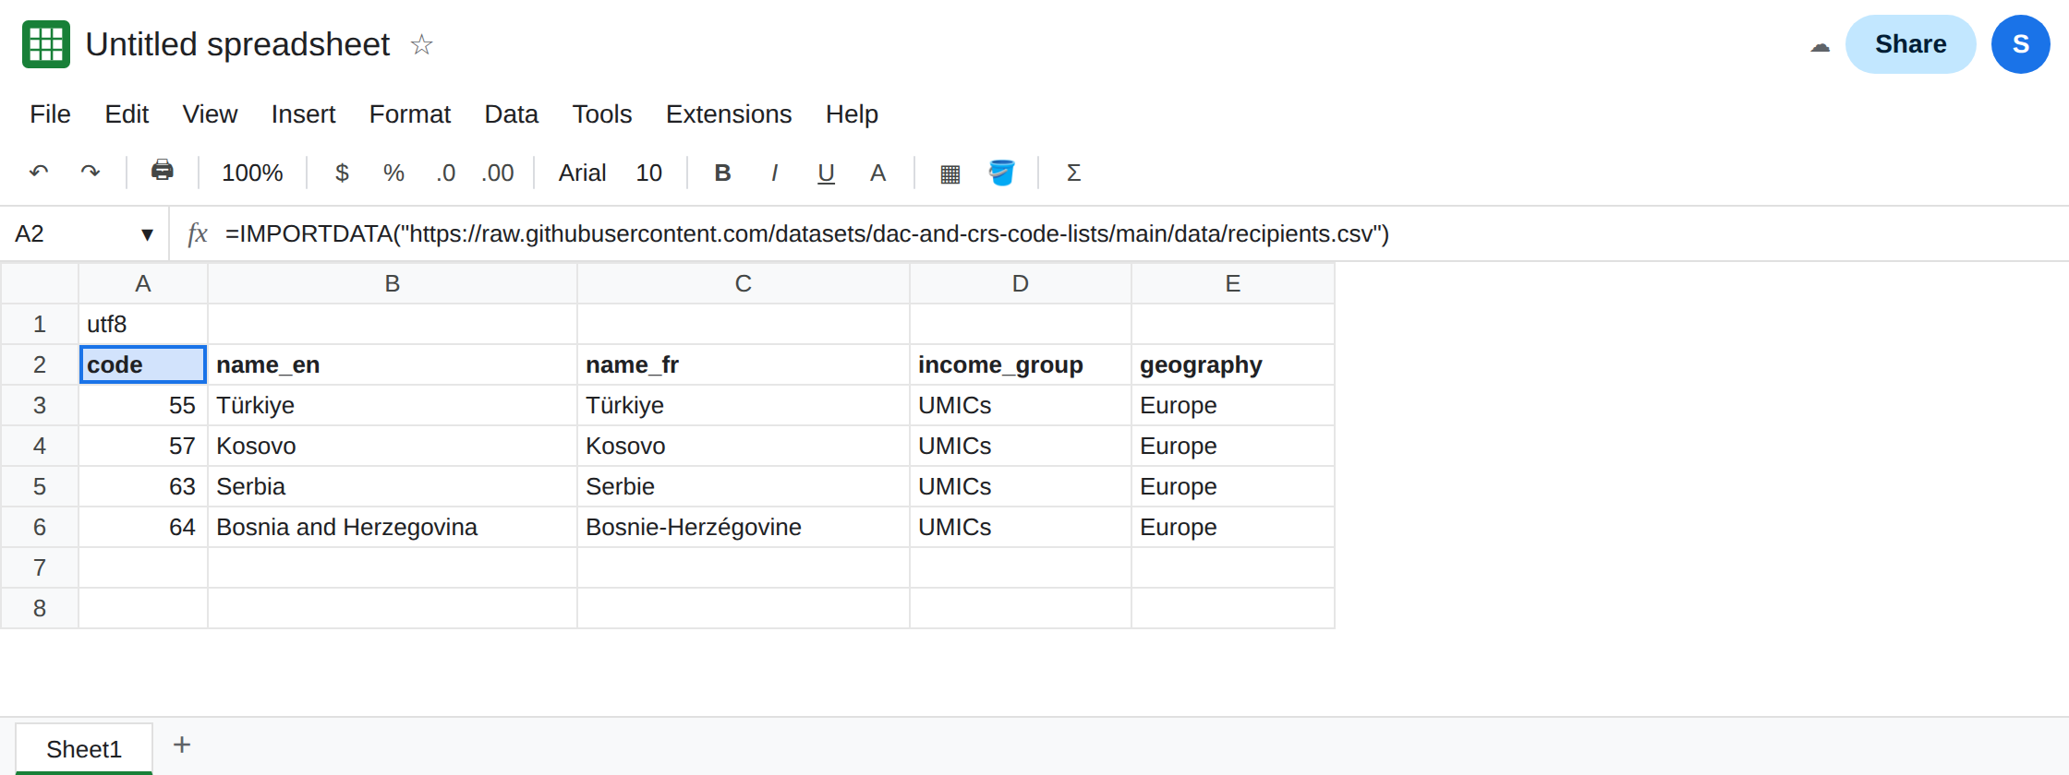Open the S account avatar
Screen dimensions: 2069x775
click(2021, 44)
